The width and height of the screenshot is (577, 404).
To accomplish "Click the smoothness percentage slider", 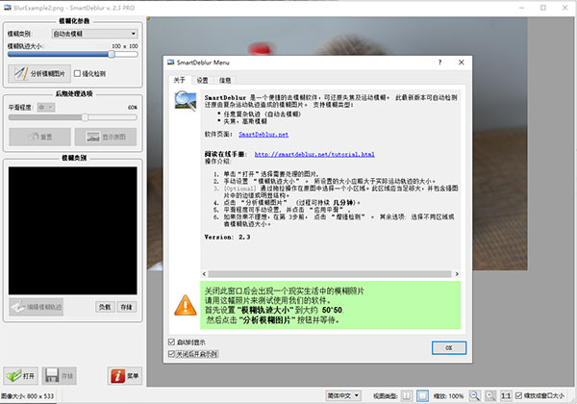I will pos(72,117).
